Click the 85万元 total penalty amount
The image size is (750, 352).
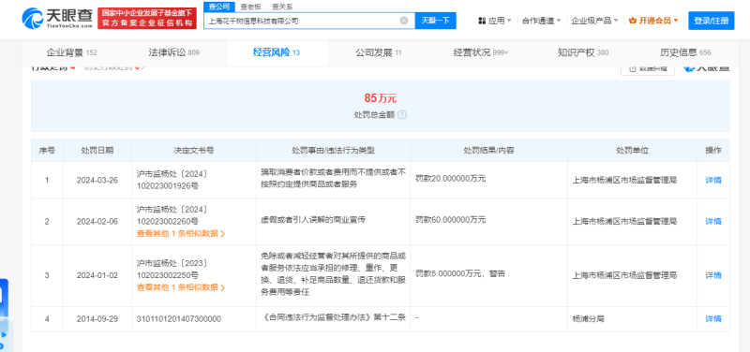381,98
